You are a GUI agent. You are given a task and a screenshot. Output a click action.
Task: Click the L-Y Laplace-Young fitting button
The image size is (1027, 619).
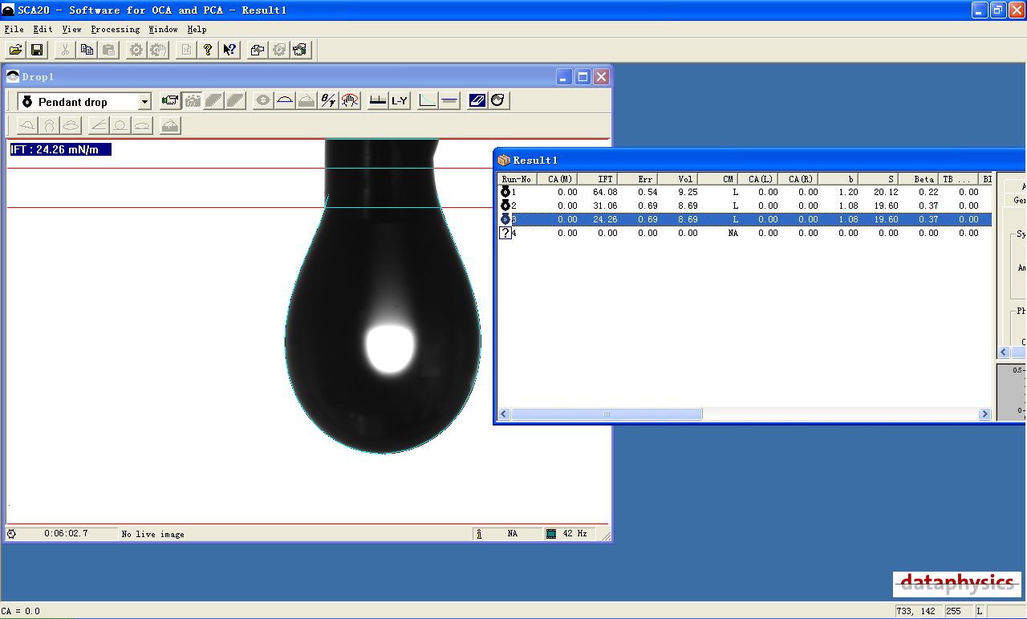[399, 101]
